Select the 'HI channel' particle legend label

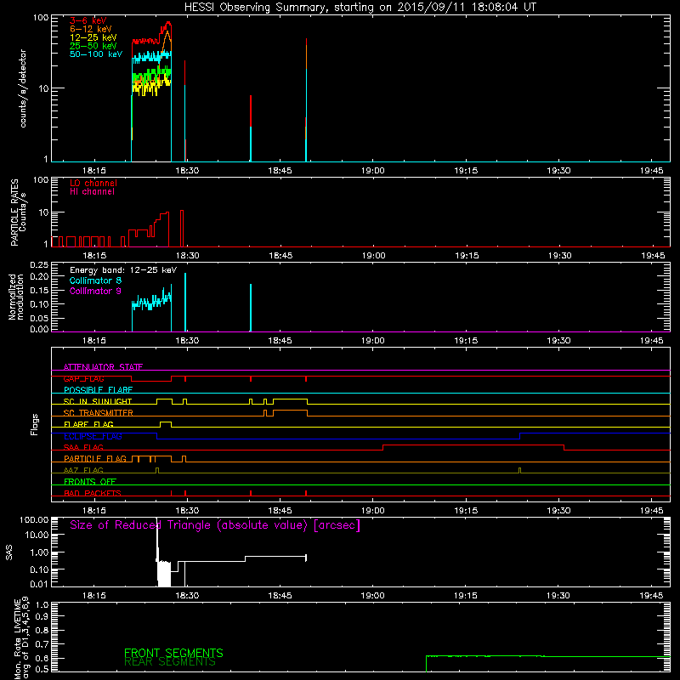point(92,192)
